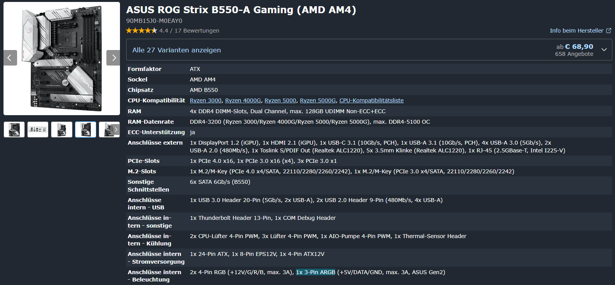Select the first motherboard thumbnail
Screen dimensions: 615x285
pos(14,130)
